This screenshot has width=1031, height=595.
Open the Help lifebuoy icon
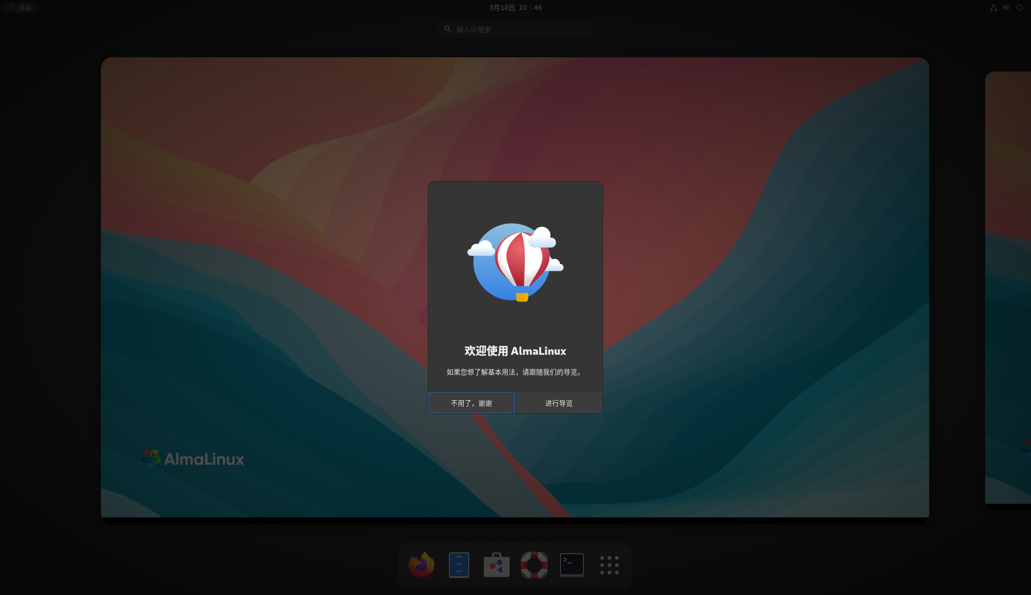pos(534,565)
